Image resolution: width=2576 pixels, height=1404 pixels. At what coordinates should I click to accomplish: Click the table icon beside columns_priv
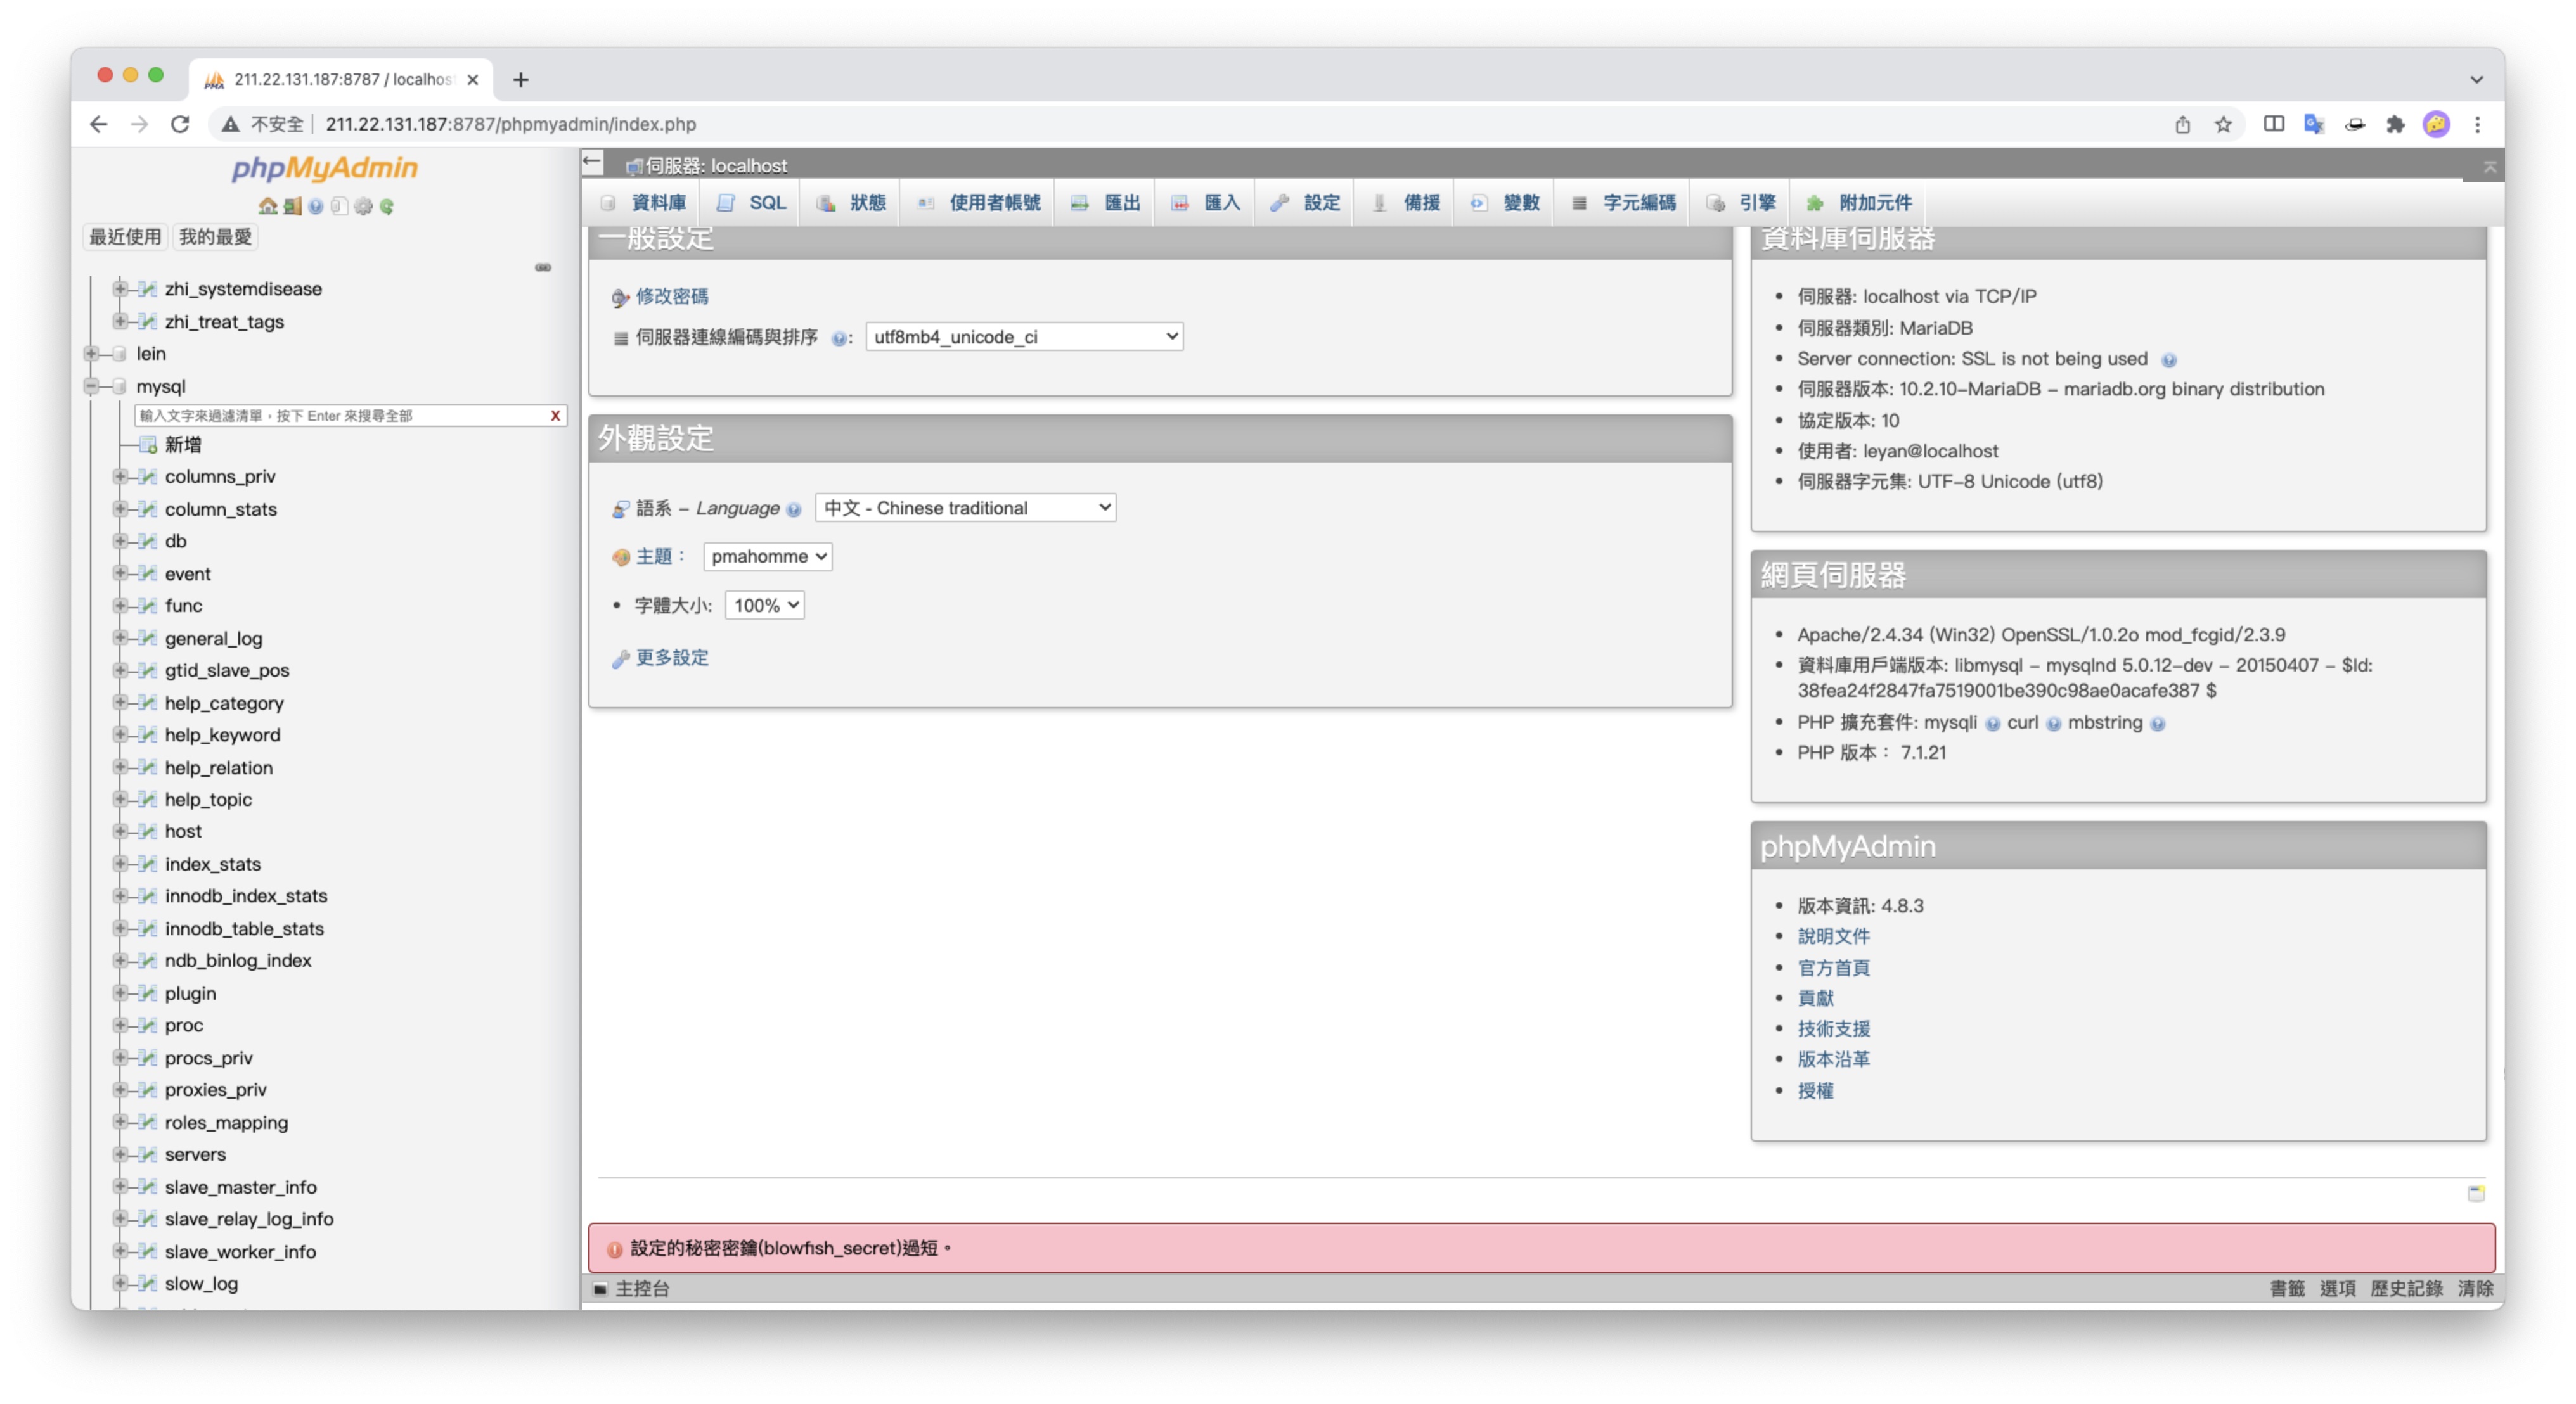148,476
